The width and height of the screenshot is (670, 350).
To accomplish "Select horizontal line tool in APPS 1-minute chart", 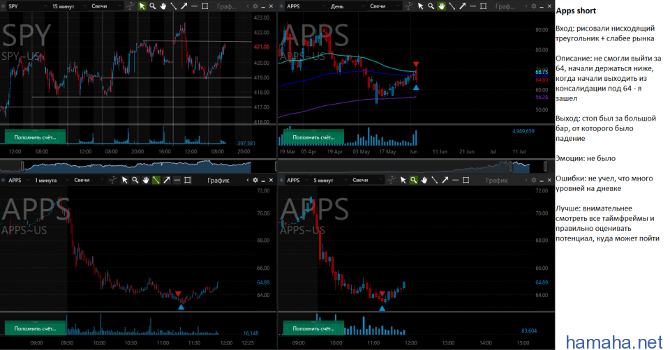I will pyautogui.click(x=177, y=180).
